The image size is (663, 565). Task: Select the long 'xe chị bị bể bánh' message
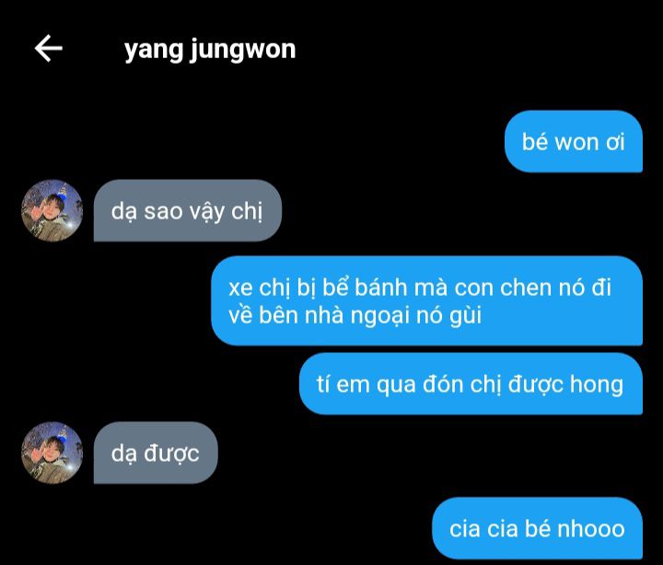426,300
